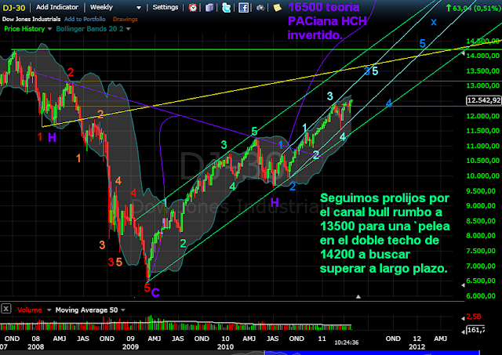The width and height of the screenshot is (502, 355).
Task: Click the volume scale marker beside 2,5B
Action: click(463, 318)
